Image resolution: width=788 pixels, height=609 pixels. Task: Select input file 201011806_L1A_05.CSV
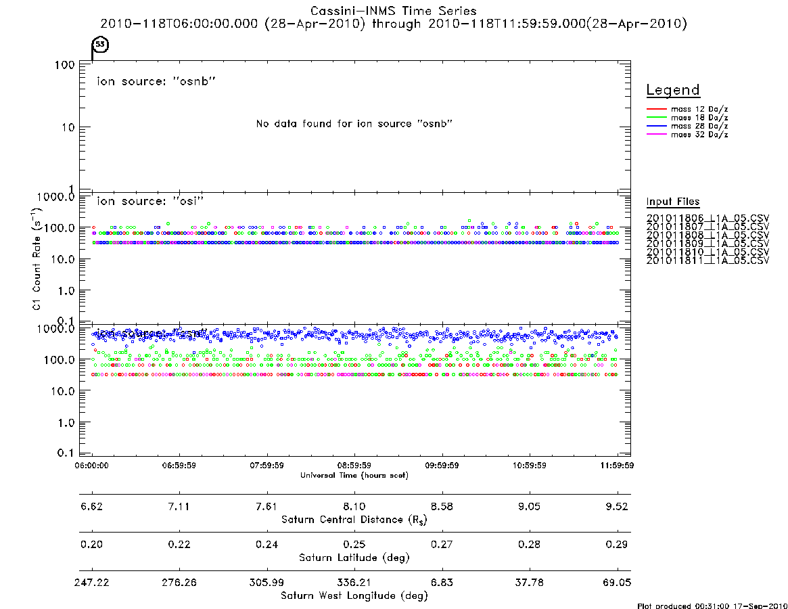click(x=708, y=219)
